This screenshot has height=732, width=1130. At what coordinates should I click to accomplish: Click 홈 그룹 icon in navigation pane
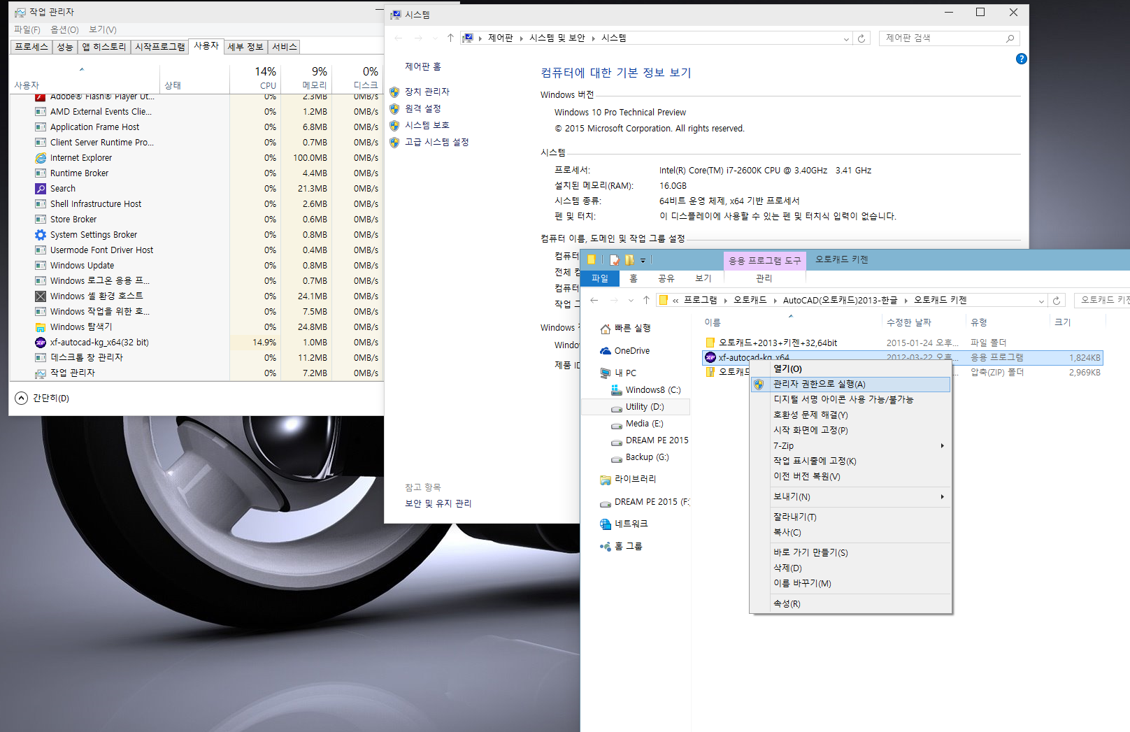[606, 546]
